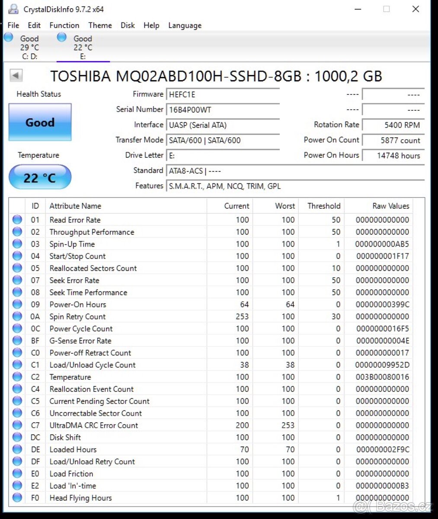
Task: Click status icon for Power-On Hours row
Action: coord(17,304)
